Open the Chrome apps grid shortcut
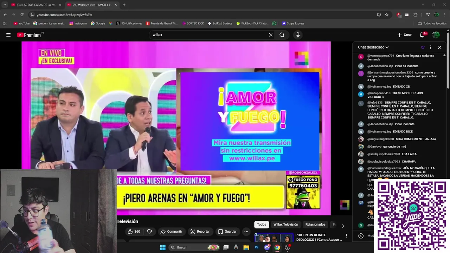The width and height of the screenshot is (450, 253). (5, 24)
